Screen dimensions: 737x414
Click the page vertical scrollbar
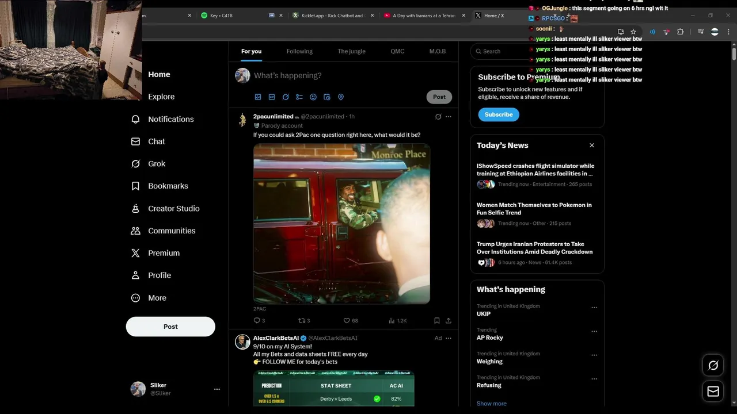tap(734, 55)
